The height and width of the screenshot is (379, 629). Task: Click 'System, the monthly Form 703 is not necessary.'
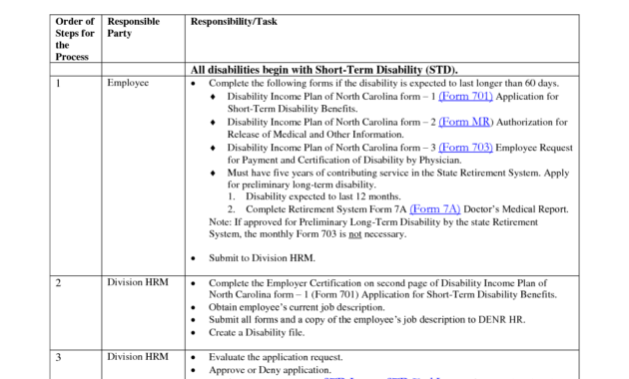click(308, 234)
